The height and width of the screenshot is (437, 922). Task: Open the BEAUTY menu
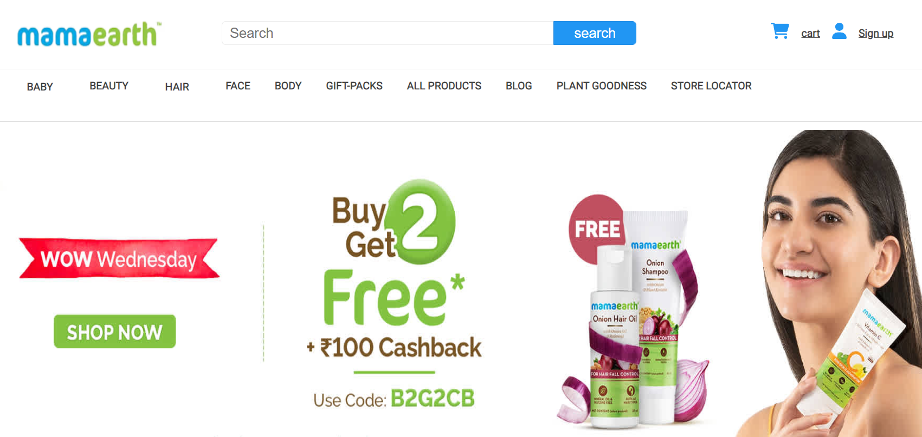(109, 86)
